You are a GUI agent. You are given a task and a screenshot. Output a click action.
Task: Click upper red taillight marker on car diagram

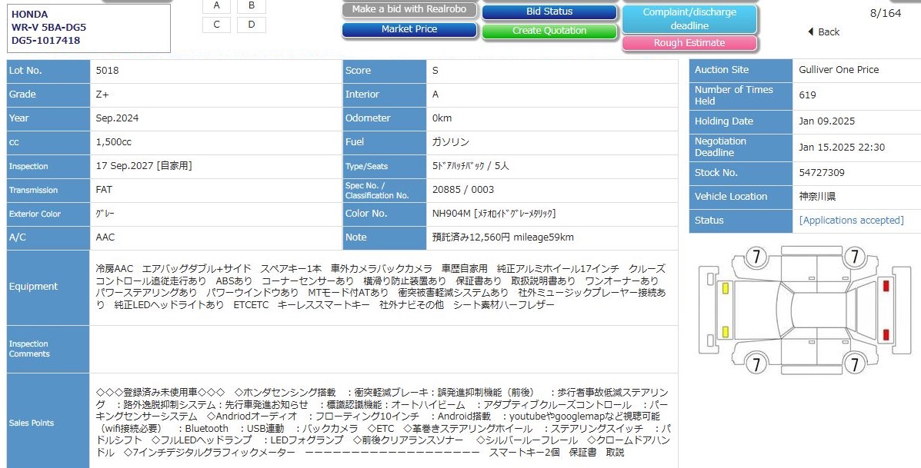(886, 286)
